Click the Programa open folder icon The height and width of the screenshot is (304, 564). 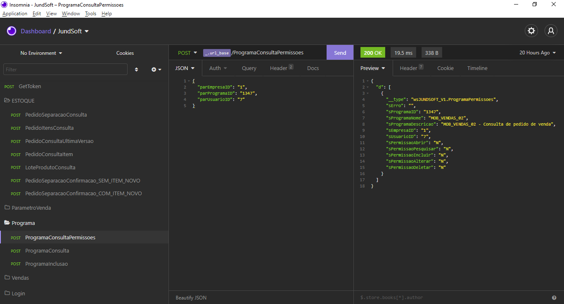pos(7,223)
